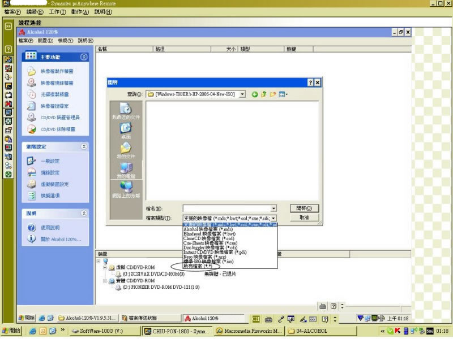
Task: Click the 取消 cancel button
Action: coord(304,218)
